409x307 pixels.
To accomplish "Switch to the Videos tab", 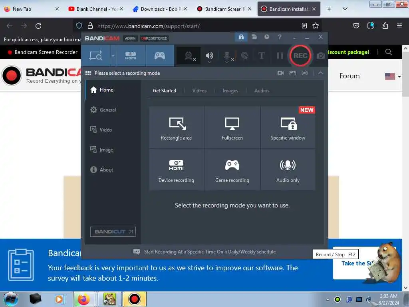I will pyautogui.click(x=199, y=91).
